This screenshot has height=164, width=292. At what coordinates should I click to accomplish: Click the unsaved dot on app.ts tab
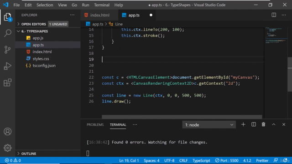(151, 15)
